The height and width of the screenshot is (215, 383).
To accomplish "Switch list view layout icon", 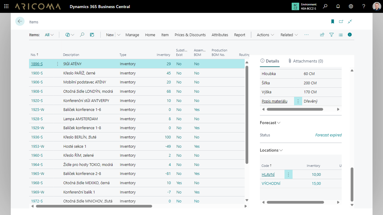I will click(341, 35).
